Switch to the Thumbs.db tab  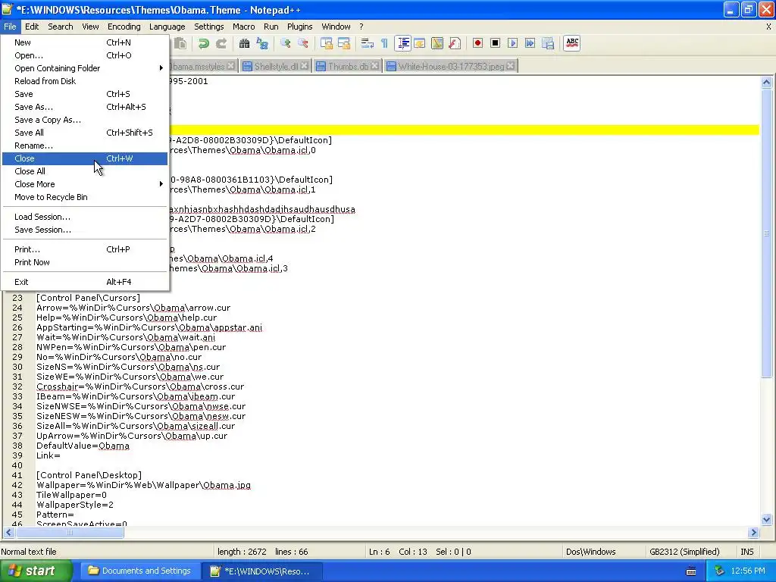coord(348,67)
